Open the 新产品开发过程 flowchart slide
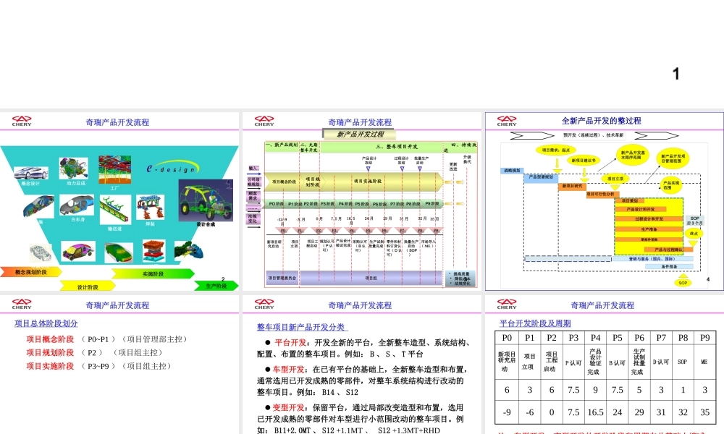 click(x=361, y=201)
